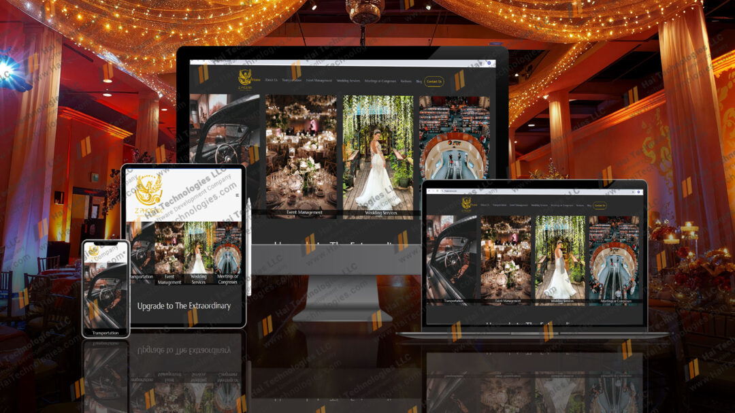Open the hamburger menu on the tablet
This screenshot has height=413, width=735.
coord(236,195)
